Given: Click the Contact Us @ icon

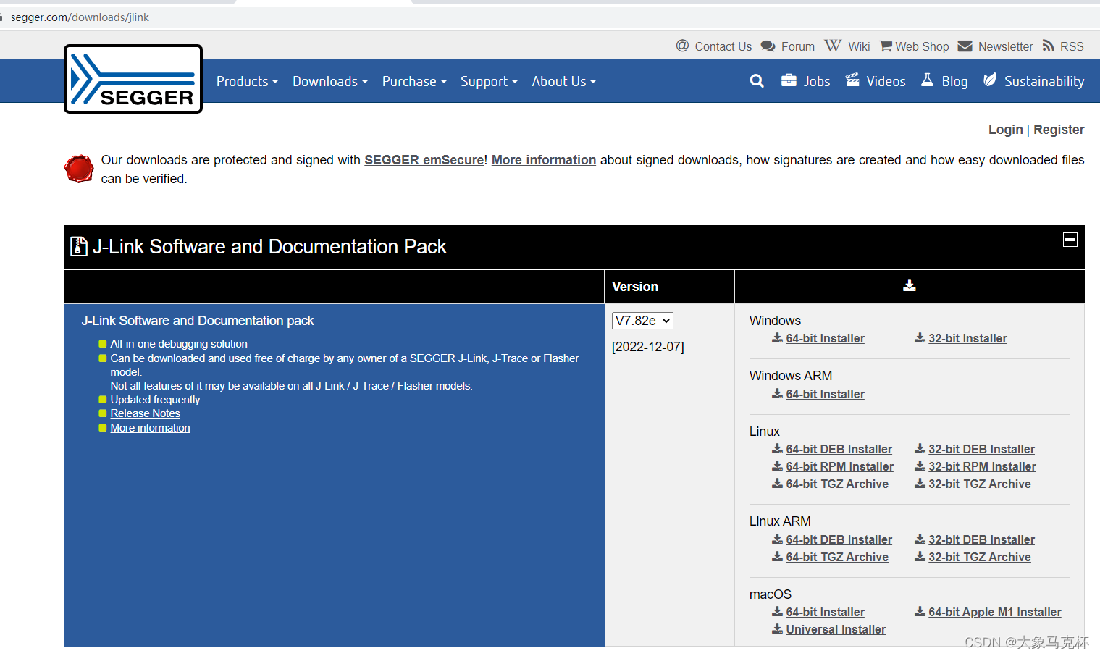Looking at the screenshot, I should pyautogui.click(x=682, y=46).
